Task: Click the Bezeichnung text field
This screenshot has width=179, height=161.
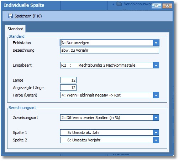Action: click(110, 50)
